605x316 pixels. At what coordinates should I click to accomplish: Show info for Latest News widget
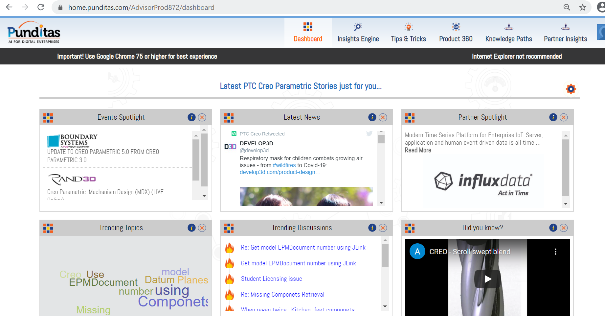[372, 117]
